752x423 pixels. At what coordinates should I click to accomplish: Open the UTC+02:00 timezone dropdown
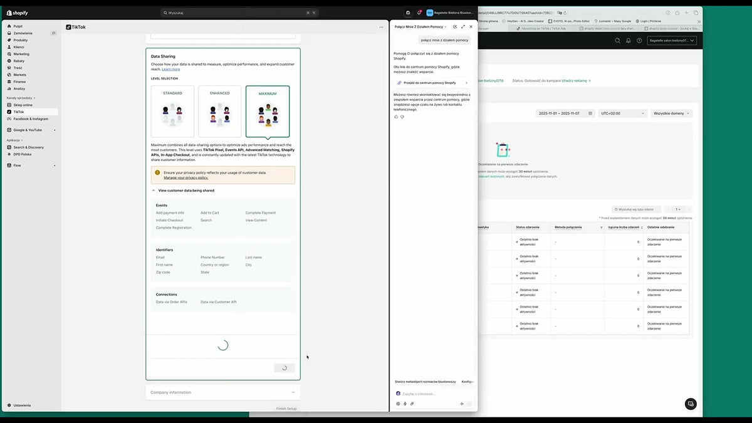click(x=622, y=113)
